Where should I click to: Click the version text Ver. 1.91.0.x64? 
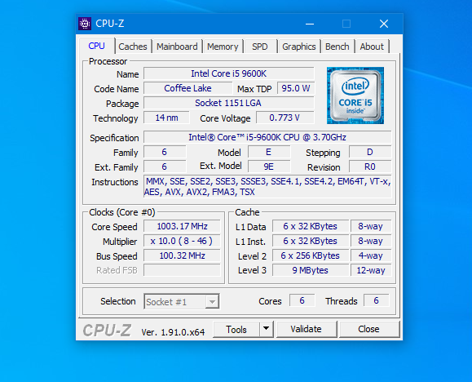pos(173,332)
